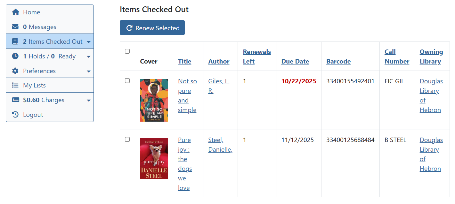Check the box for Not so pure and simple
The height and width of the screenshot is (204, 455).
(x=127, y=81)
